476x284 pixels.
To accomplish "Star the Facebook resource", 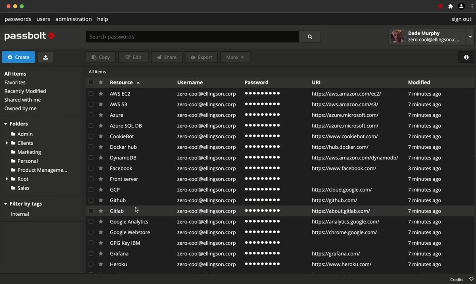I will [x=101, y=169].
